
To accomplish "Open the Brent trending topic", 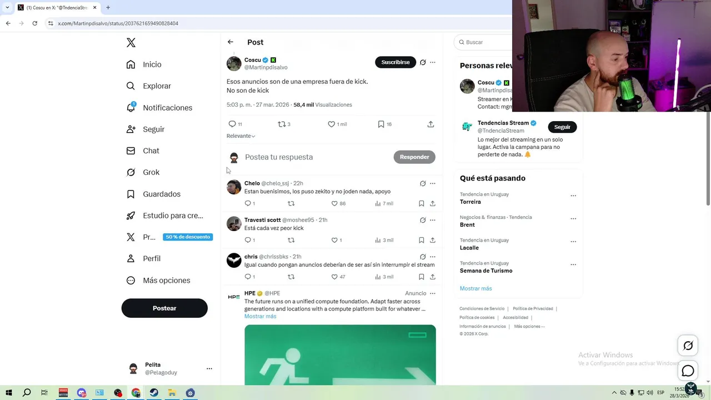I will point(467,225).
